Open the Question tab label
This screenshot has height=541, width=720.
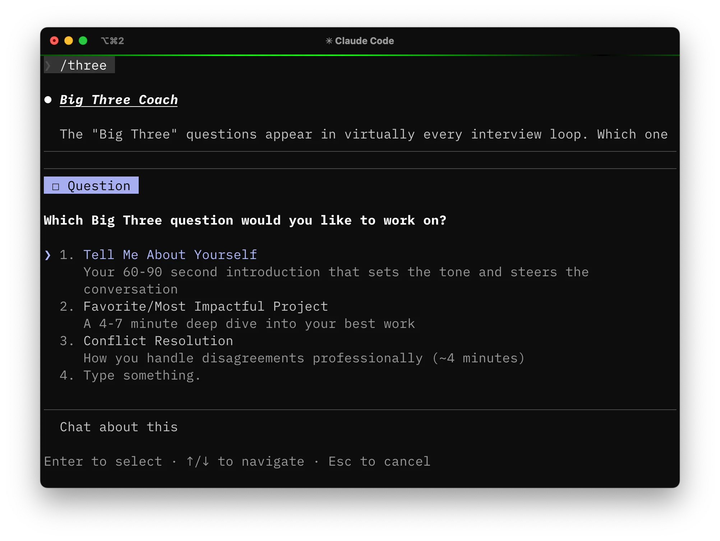point(99,186)
